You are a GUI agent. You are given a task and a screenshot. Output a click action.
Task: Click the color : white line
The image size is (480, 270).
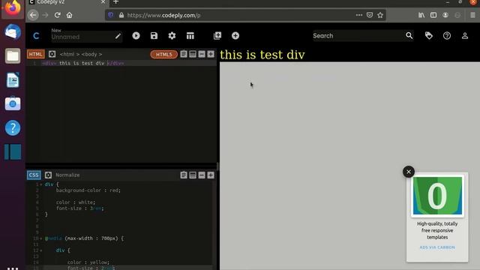coord(76,202)
